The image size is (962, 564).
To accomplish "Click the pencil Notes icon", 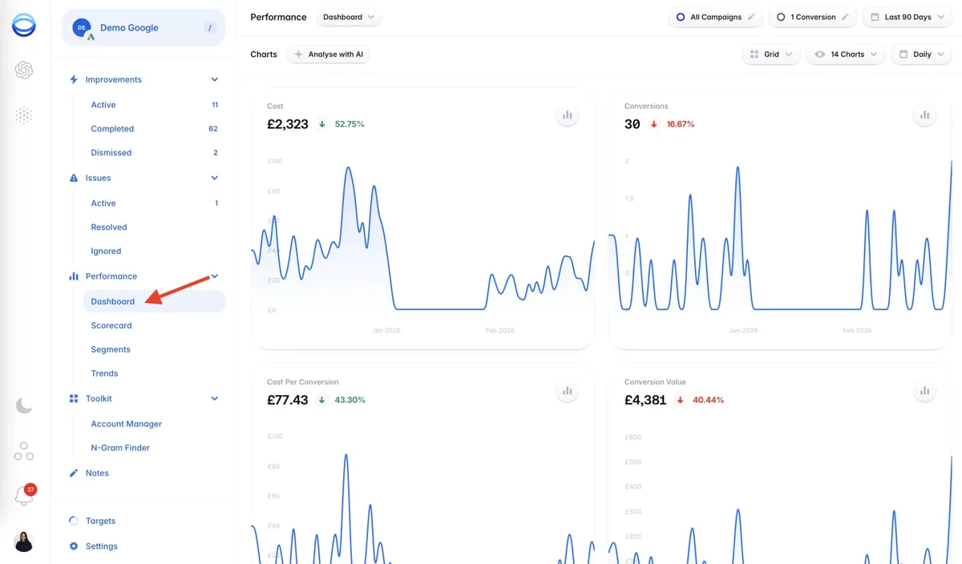I will tap(74, 473).
